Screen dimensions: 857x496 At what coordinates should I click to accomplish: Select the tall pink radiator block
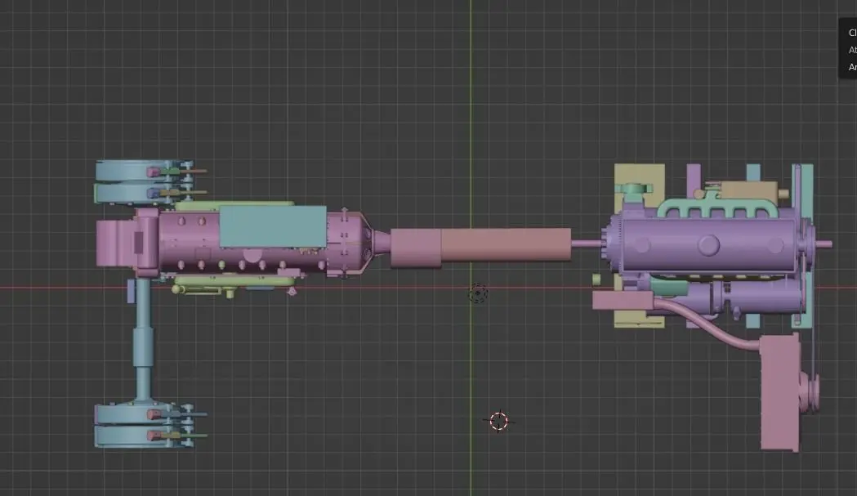click(780, 393)
